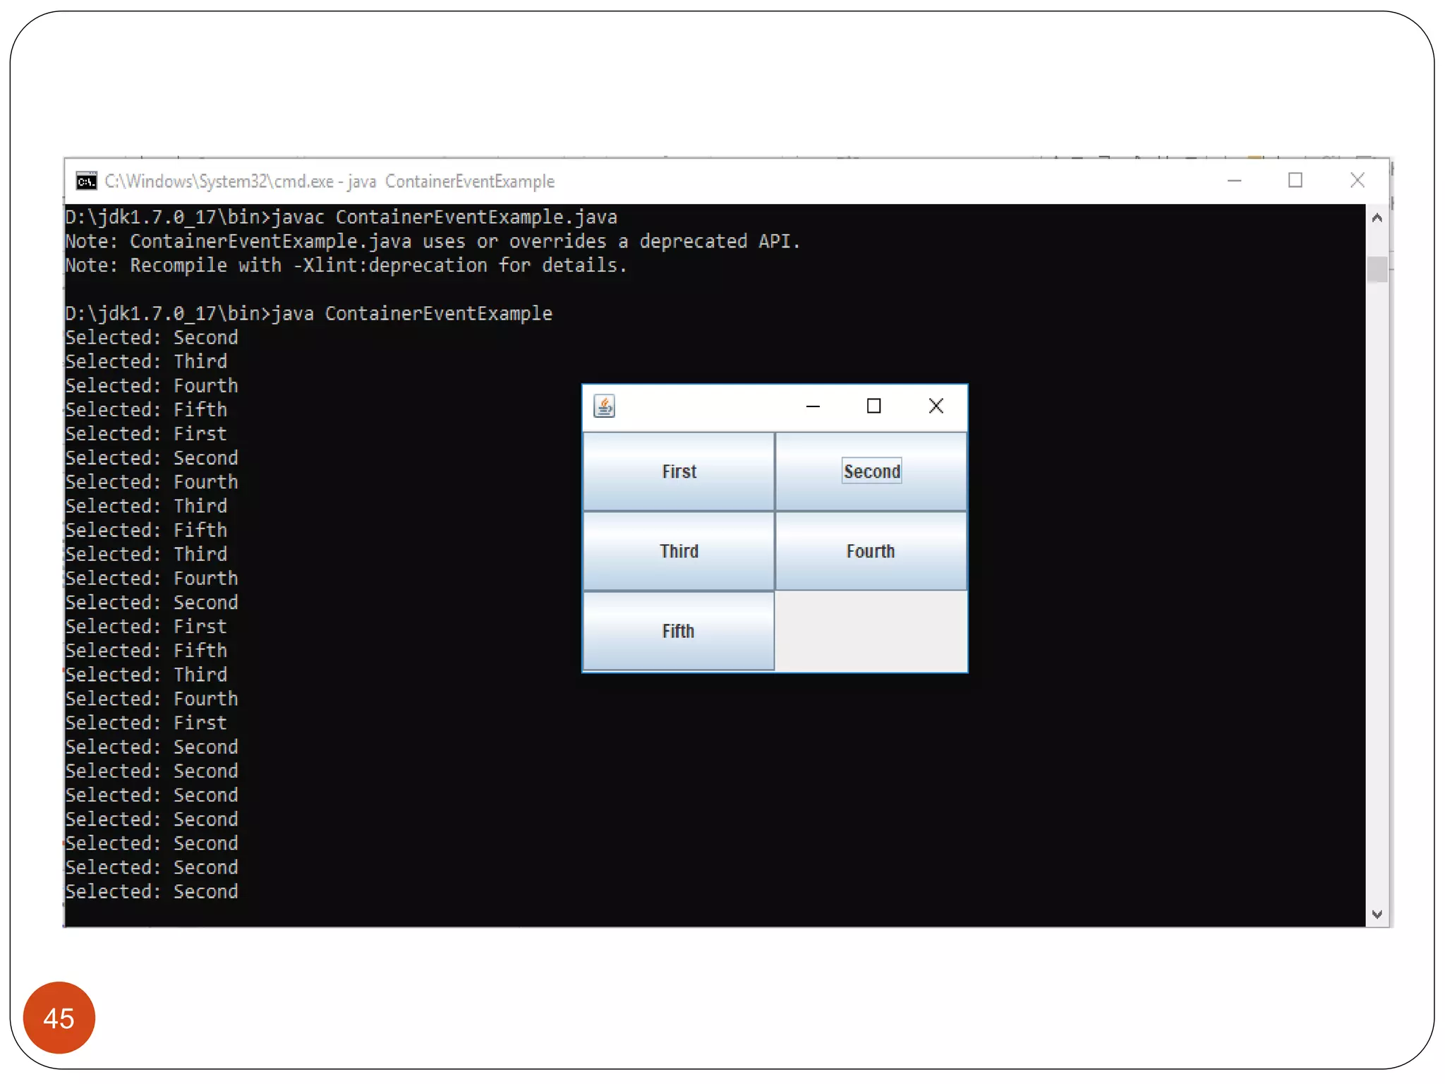Click the console scrollbar thumb
The width and height of the screenshot is (1445, 1084).
[x=1377, y=269]
